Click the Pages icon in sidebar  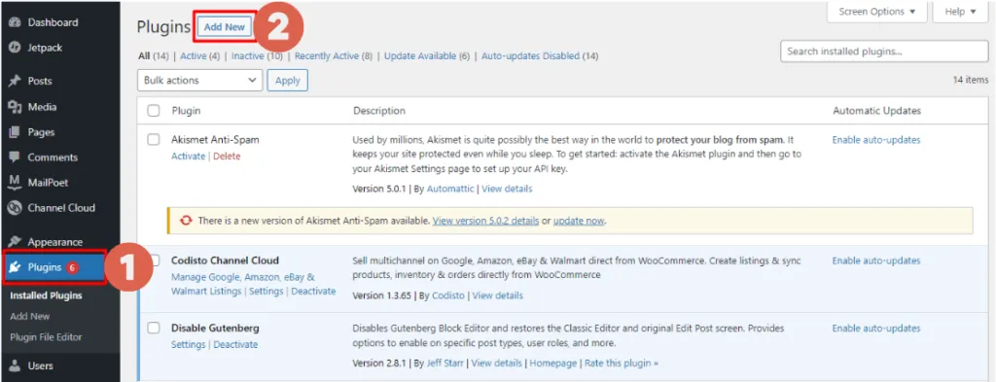(x=14, y=132)
